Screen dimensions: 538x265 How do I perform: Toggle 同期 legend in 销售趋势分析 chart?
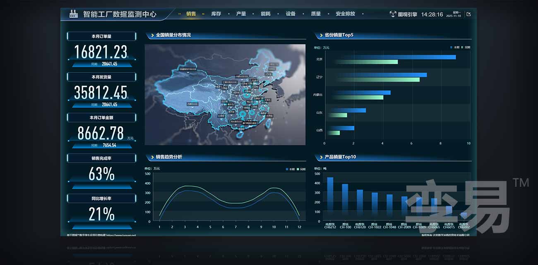[x=300, y=169]
